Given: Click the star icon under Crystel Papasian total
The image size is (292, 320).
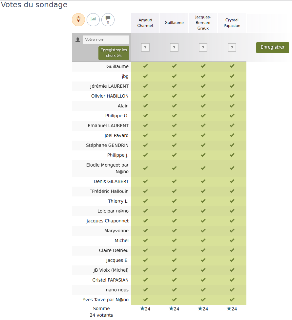Looking at the screenshot, I should point(229,309).
